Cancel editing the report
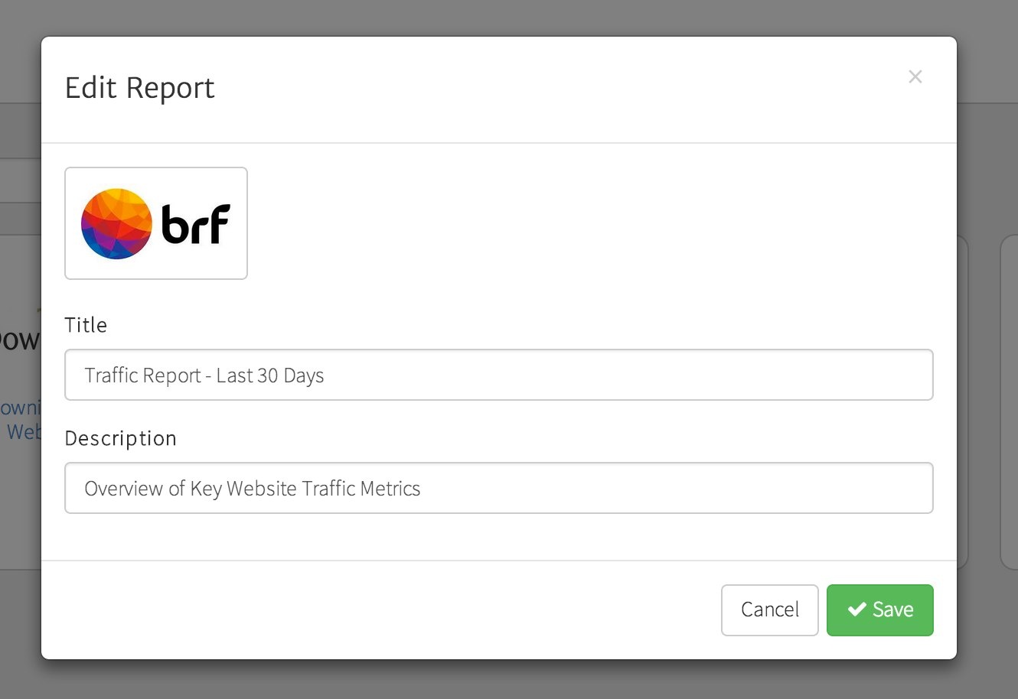The width and height of the screenshot is (1018, 699). point(769,610)
